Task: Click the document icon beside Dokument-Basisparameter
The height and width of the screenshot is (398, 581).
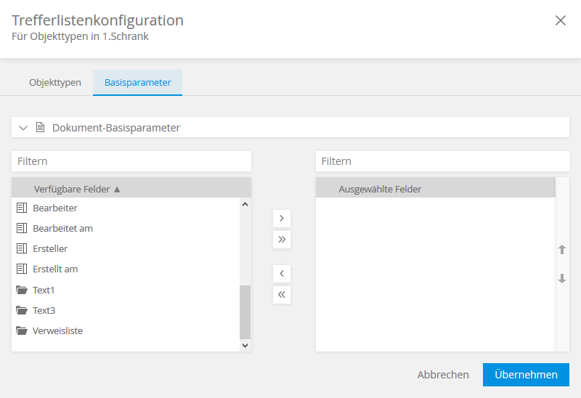Action: [41, 128]
